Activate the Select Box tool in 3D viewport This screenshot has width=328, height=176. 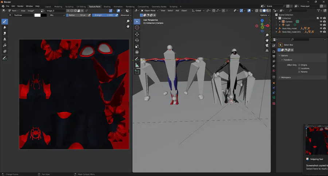[137, 21]
